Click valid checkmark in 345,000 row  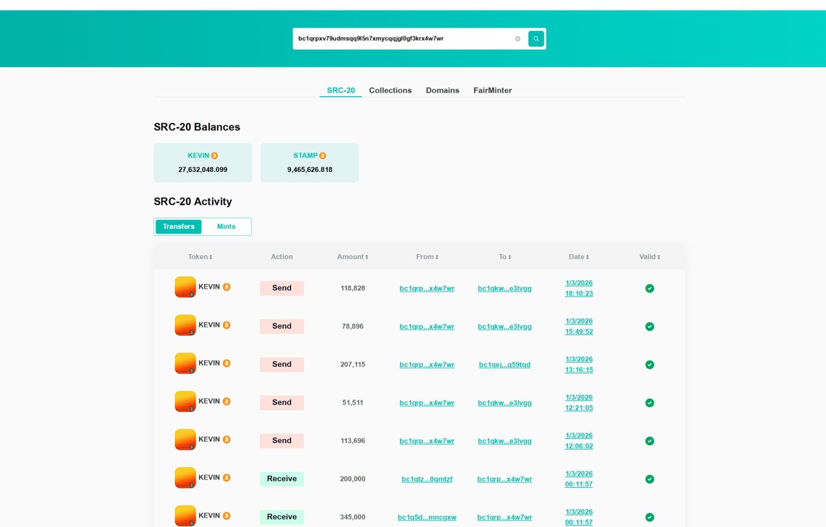pyautogui.click(x=649, y=517)
